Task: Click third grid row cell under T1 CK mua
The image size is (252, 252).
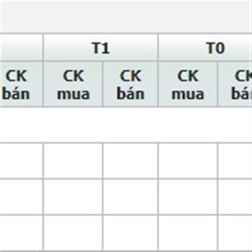Action: [x=73, y=233]
